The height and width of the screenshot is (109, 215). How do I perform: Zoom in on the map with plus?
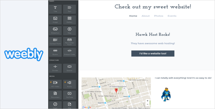(x=148, y=101)
